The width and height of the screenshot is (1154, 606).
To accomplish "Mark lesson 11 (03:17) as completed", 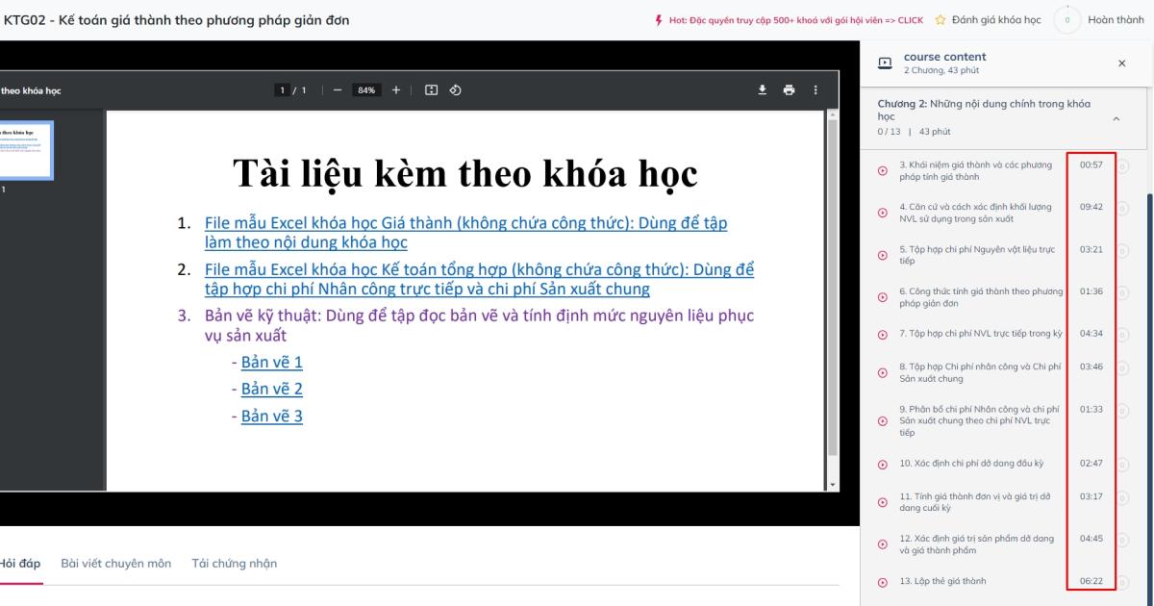I will point(1122,497).
